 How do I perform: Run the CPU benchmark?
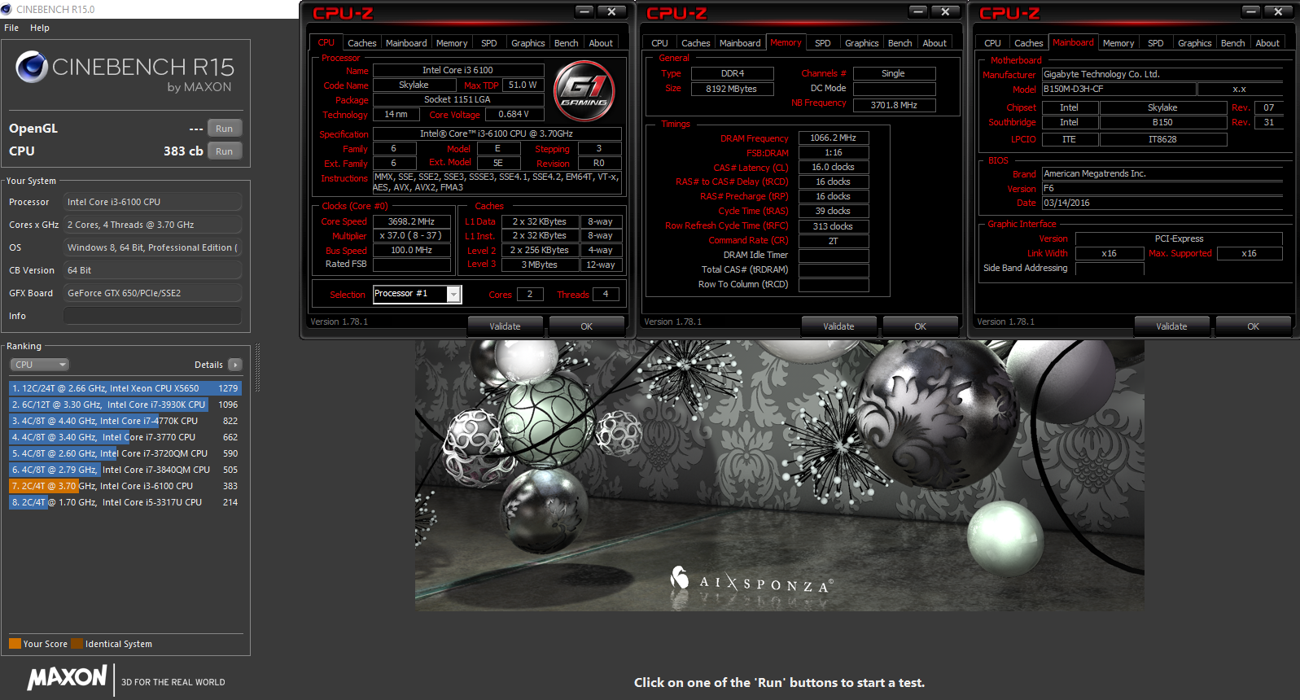[x=225, y=151]
